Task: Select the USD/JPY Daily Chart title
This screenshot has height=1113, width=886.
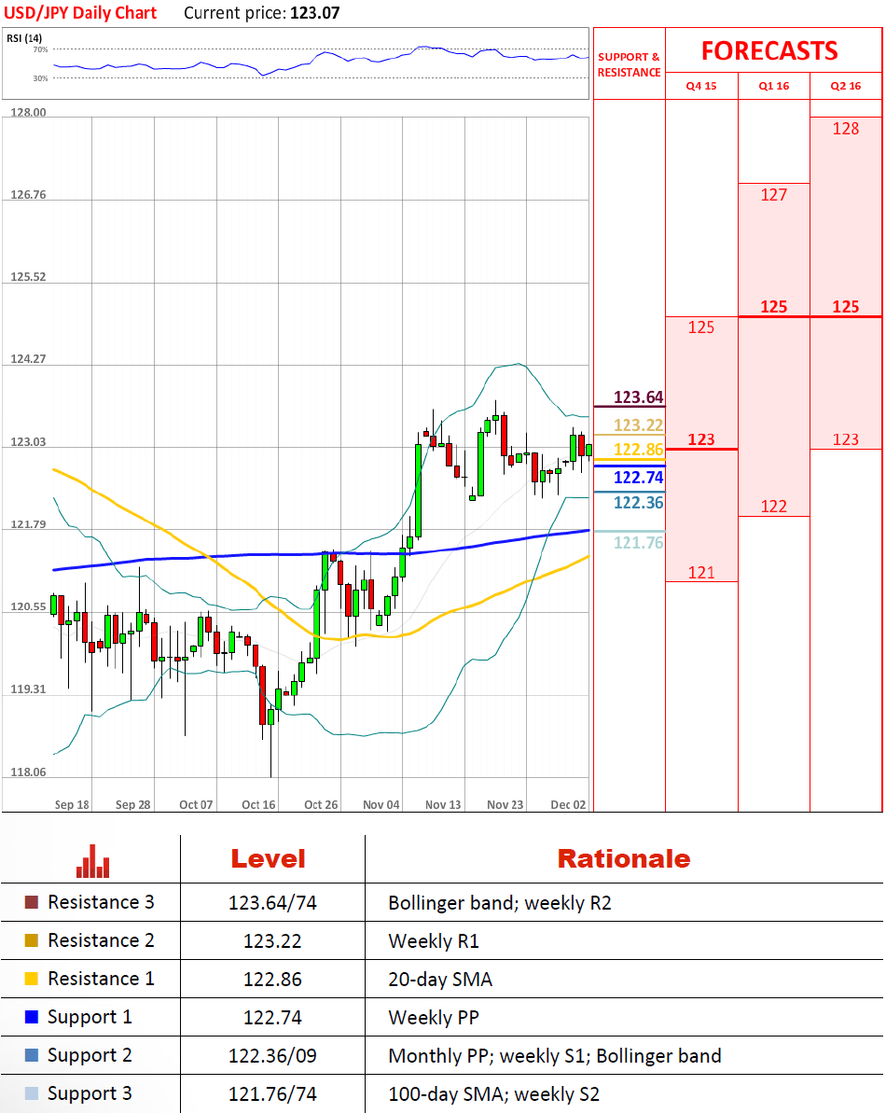Action: coord(78,13)
